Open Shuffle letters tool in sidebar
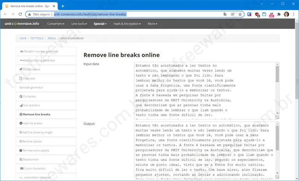 click(46, 69)
